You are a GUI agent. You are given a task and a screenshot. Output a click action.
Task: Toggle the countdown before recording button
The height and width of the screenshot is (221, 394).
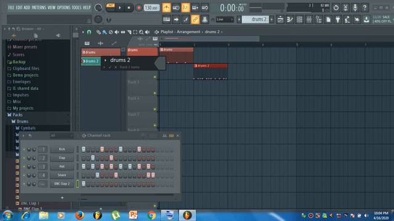(185, 8)
